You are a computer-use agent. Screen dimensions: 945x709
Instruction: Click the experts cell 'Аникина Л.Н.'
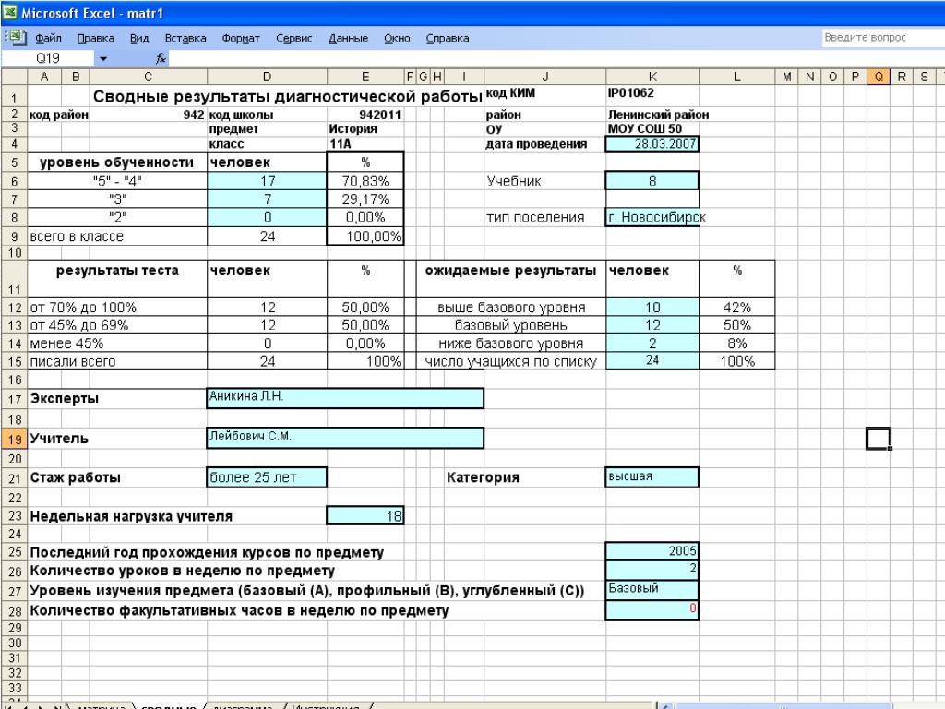click(x=345, y=398)
